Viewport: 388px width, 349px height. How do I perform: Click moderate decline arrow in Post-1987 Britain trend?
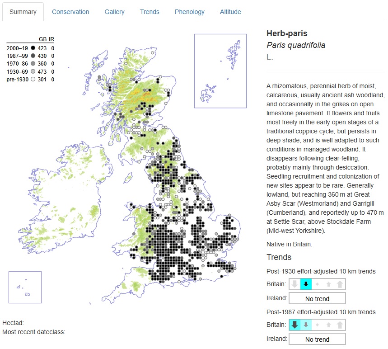coord(306,325)
